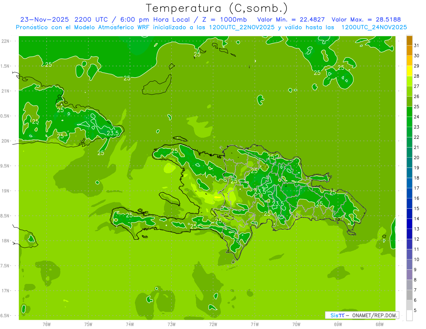
Task: Click the '0.5N' latitude axis label
Action: [x=5, y=116]
